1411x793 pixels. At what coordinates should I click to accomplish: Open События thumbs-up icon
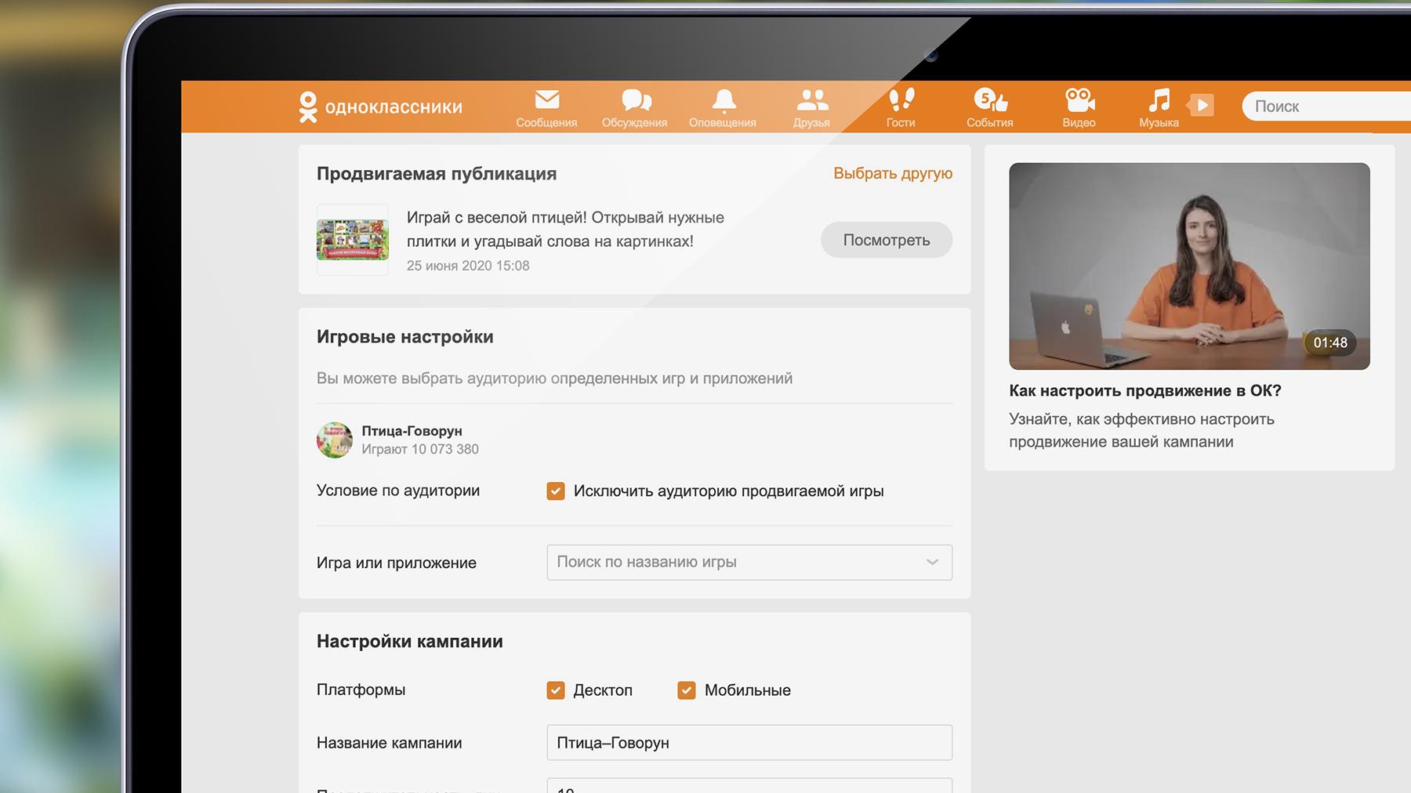click(990, 100)
